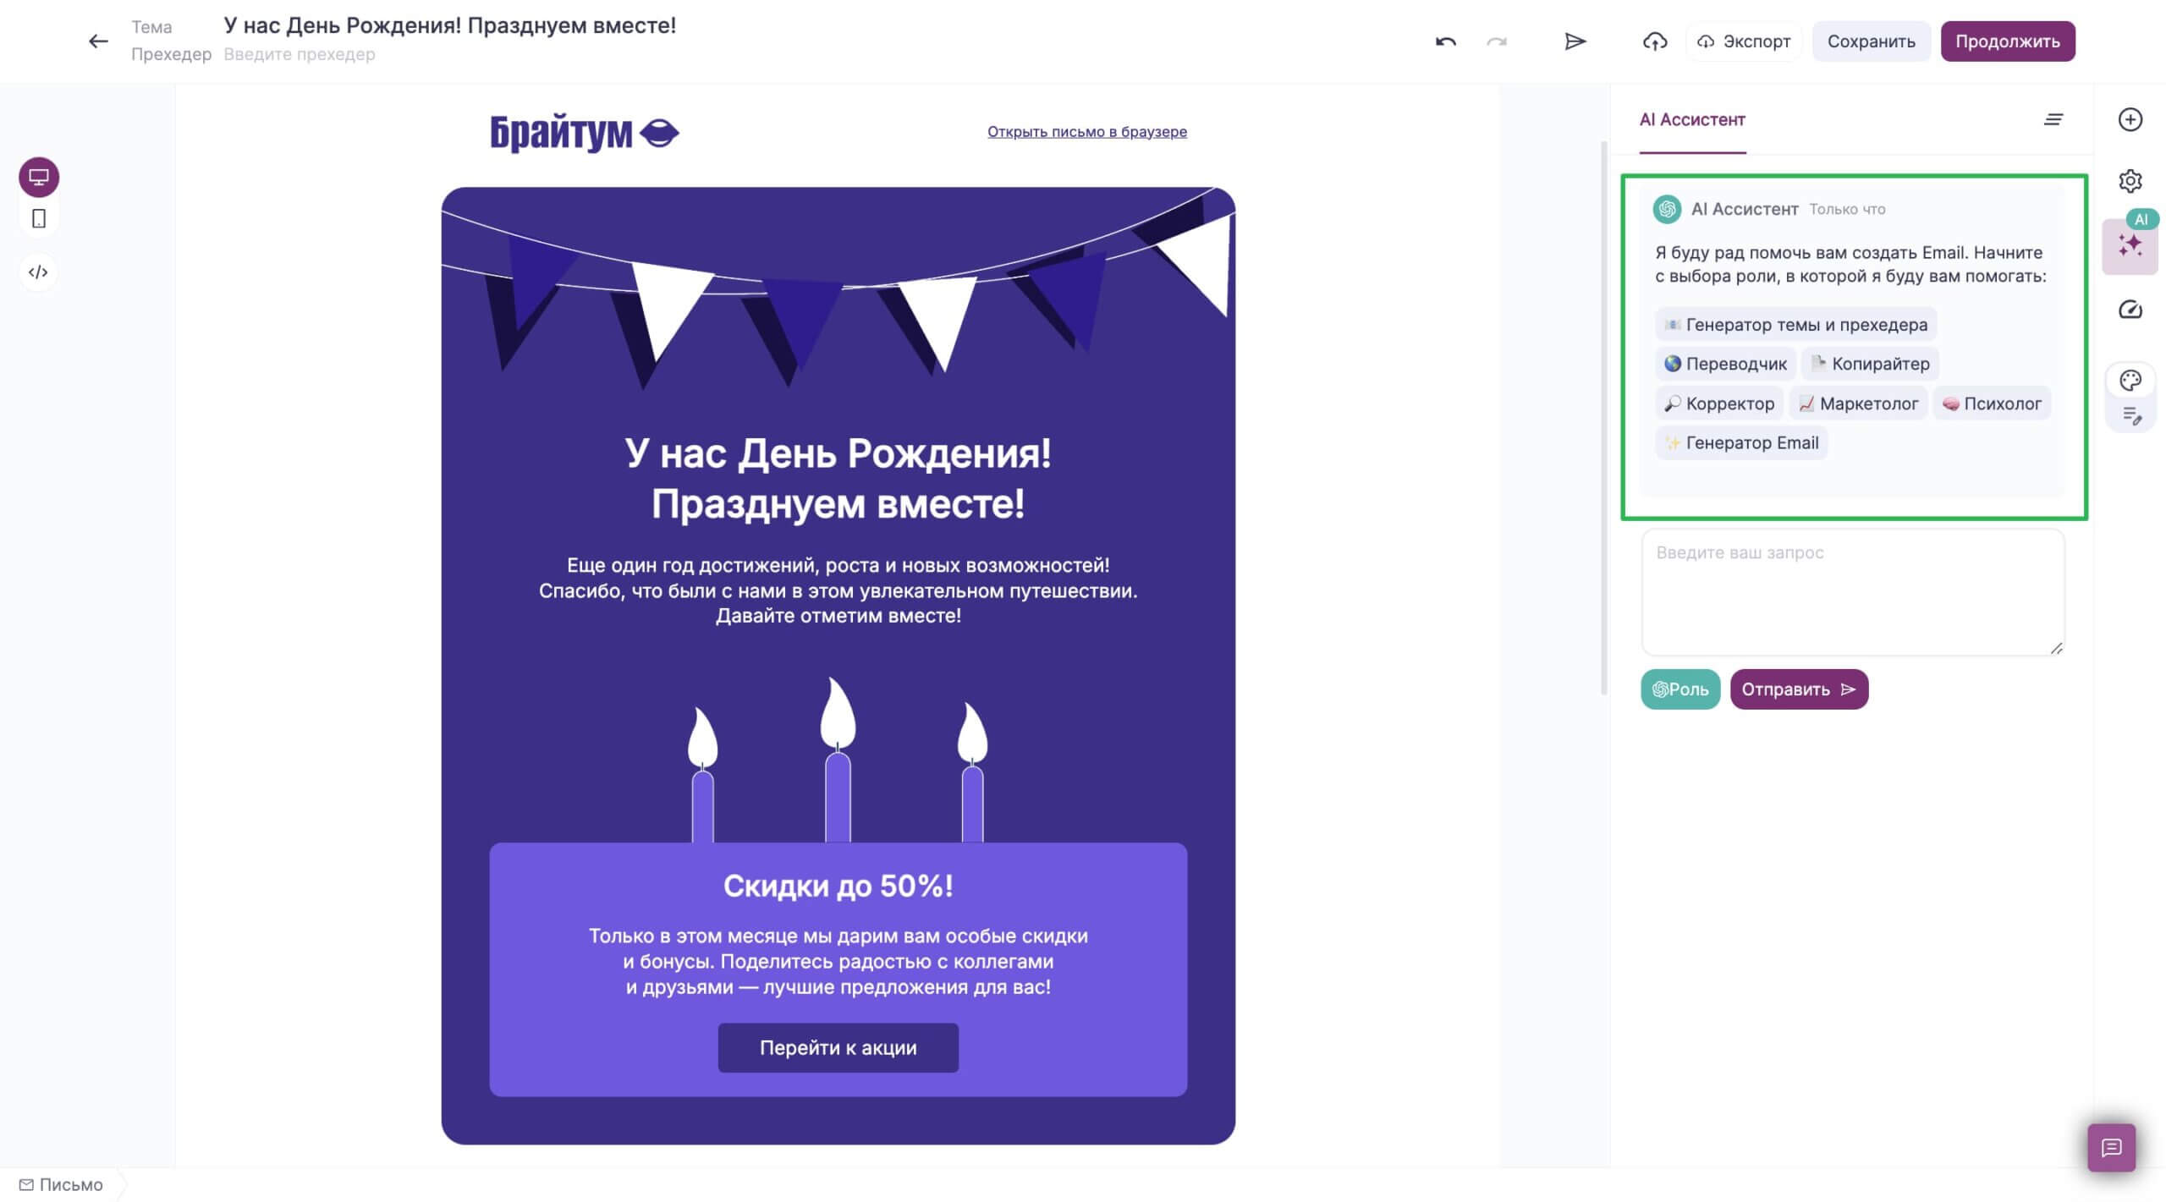Send a test email with paper plane icon

(1575, 41)
